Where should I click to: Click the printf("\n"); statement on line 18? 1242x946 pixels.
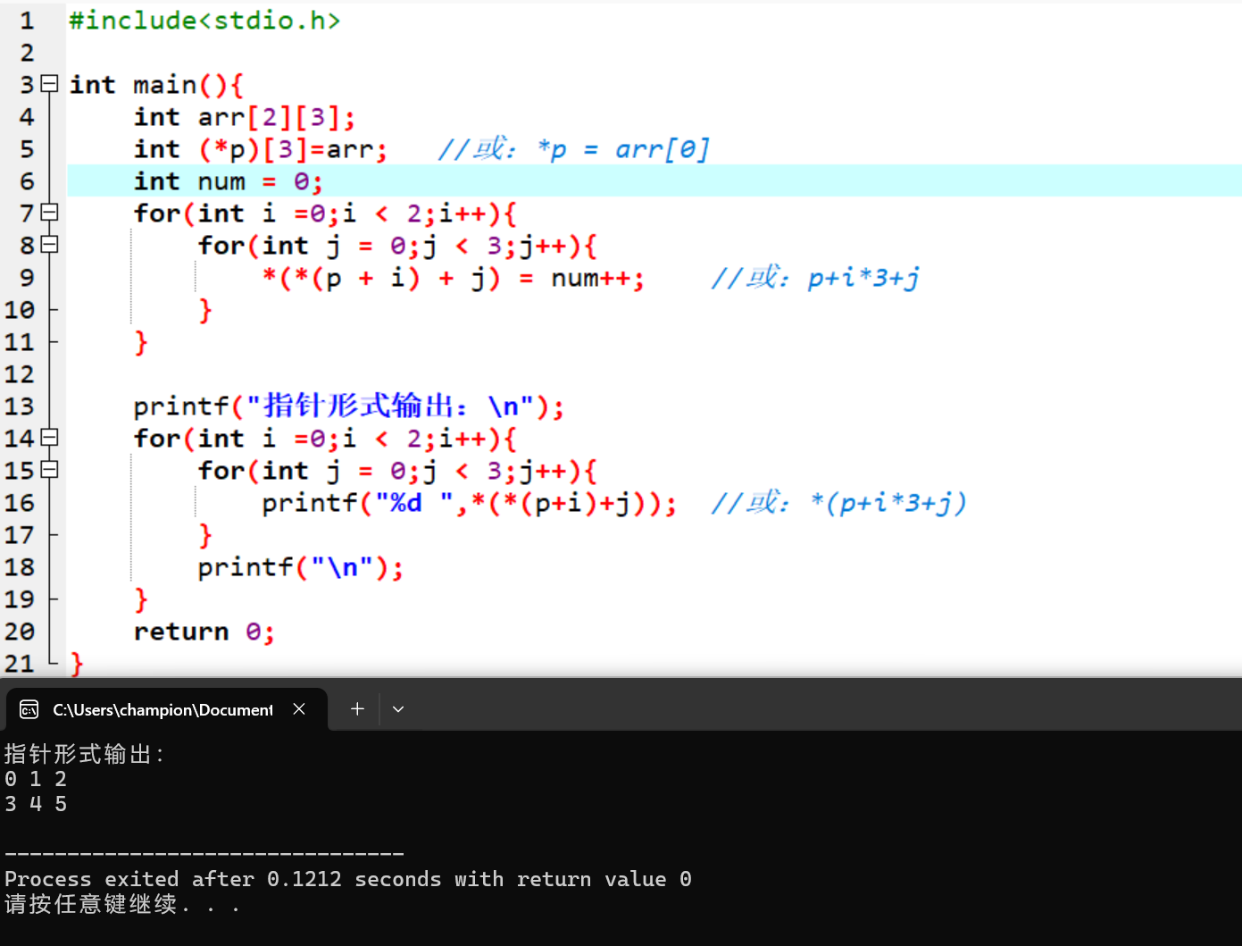pyautogui.click(x=301, y=567)
